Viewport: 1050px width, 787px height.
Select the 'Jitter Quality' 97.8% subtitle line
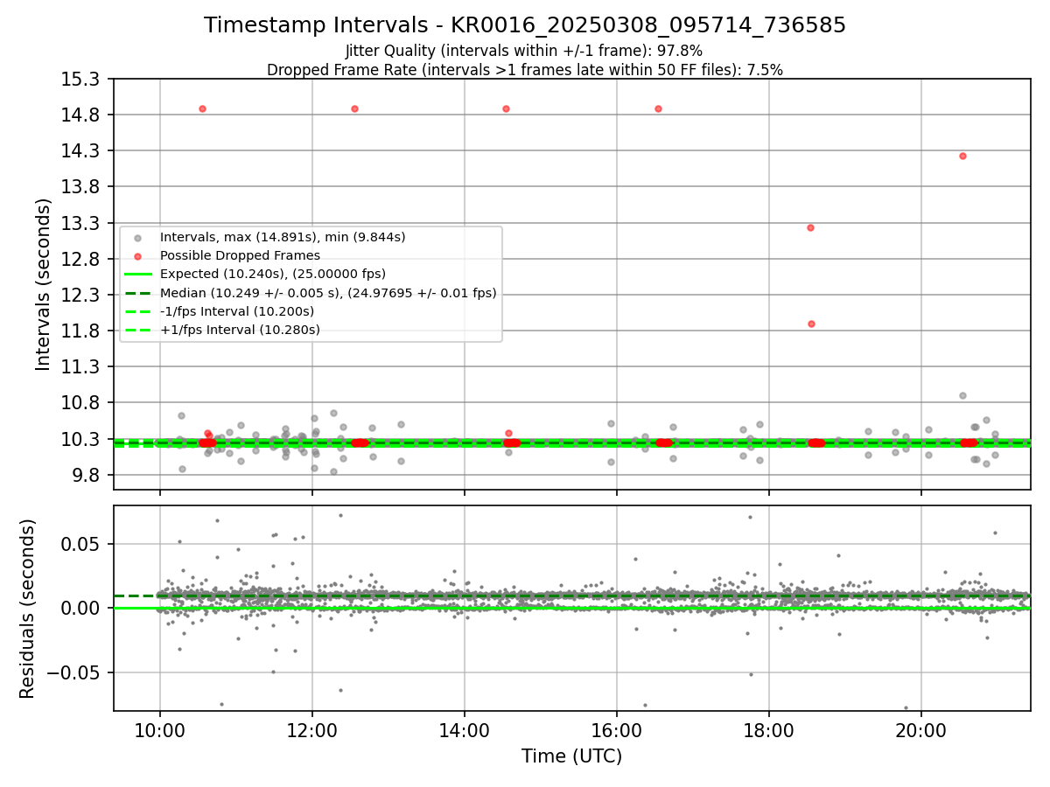coord(524,51)
